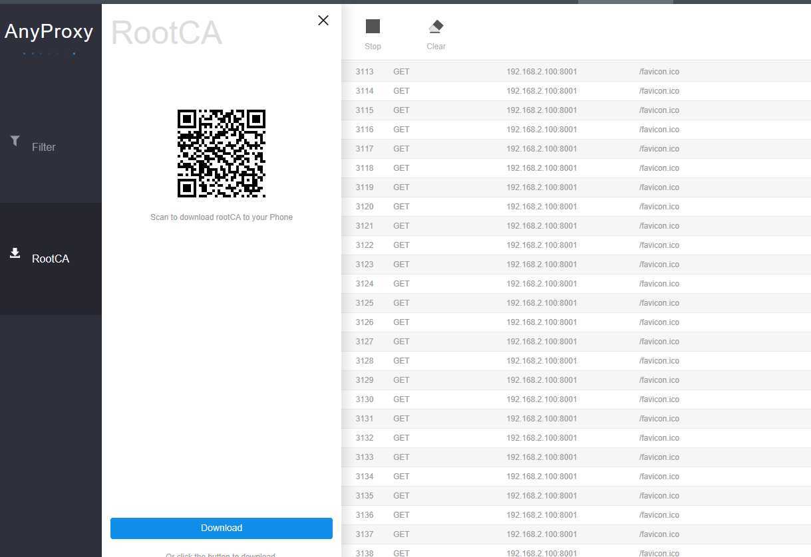Click GET method in row 3126
The height and width of the screenshot is (557, 811).
point(401,322)
